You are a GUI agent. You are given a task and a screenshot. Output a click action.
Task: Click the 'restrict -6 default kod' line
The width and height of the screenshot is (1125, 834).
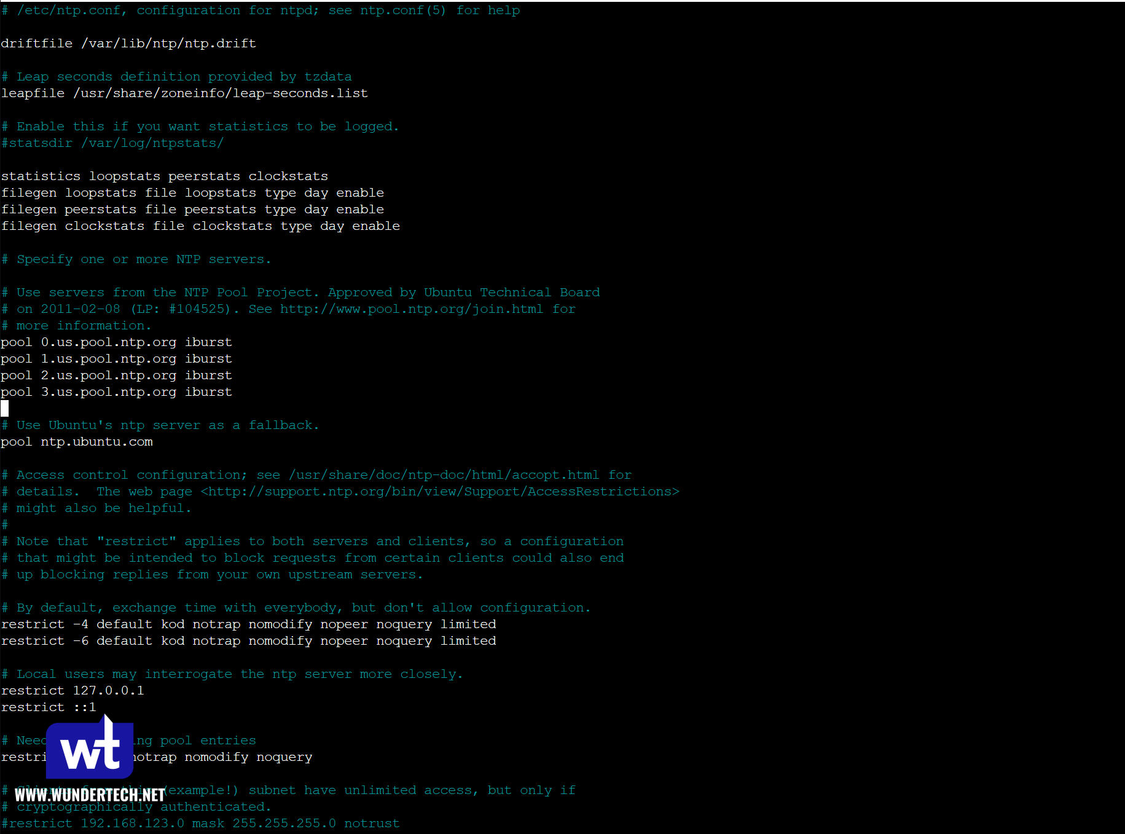point(248,641)
